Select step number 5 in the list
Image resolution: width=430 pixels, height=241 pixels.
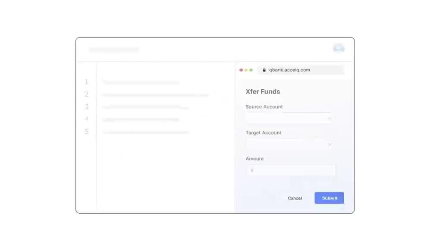tap(86, 132)
